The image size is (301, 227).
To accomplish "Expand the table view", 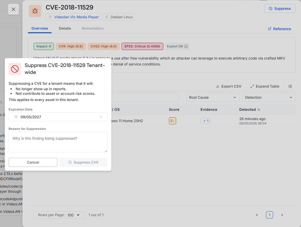I will point(265,86).
